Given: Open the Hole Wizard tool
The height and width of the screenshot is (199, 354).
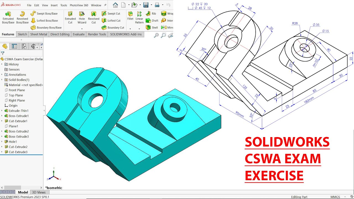Looking at the screenshot, I should pos(82,17).
